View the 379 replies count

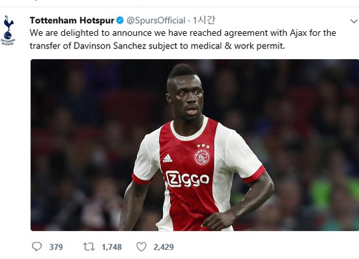point(56,247)
